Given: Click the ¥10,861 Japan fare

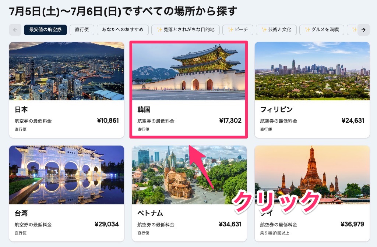Looking at the screenshot, I should coord(108,121).
